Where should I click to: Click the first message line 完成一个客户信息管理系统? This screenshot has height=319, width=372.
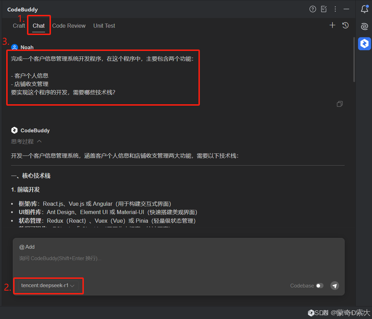(102, 59)
